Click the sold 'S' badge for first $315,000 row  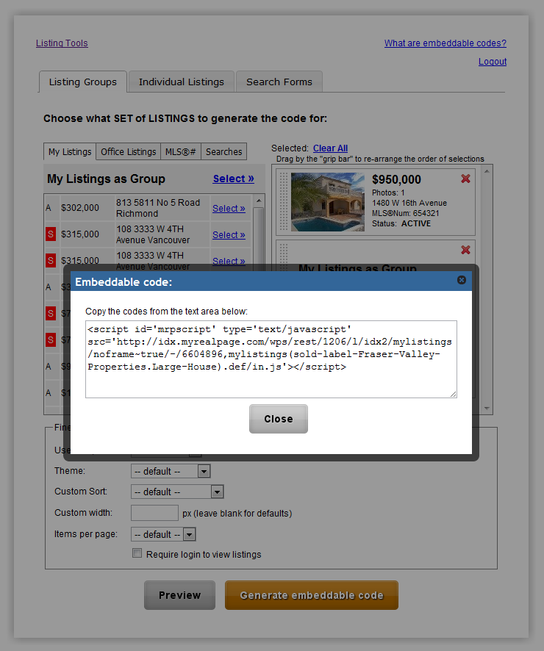point(51,234)
